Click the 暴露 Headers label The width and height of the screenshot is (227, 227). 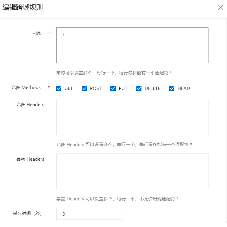30,159
